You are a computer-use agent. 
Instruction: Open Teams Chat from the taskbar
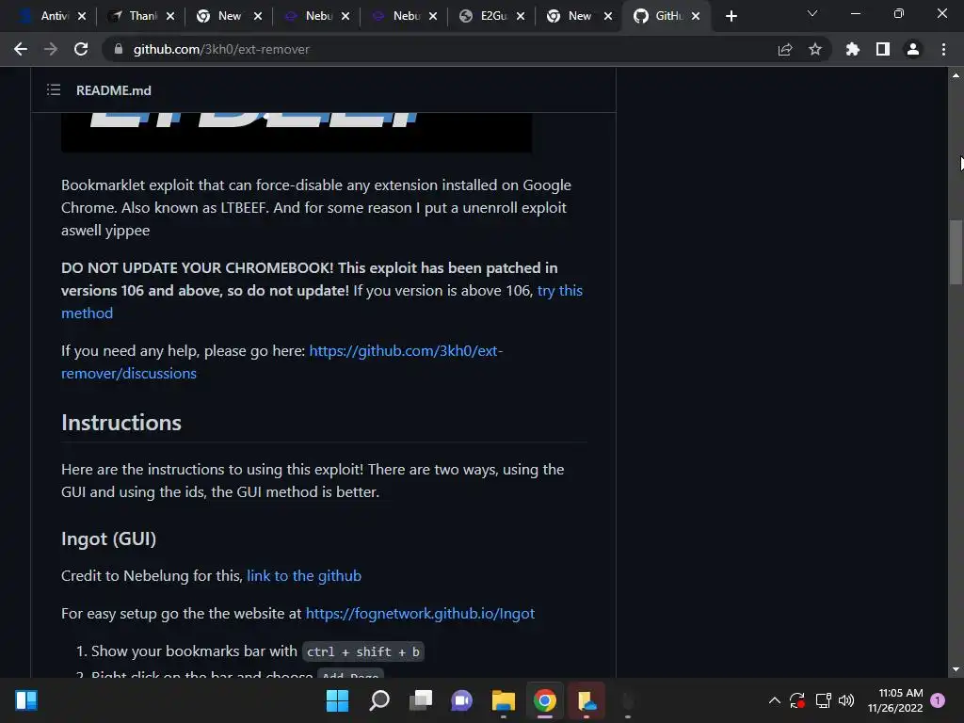pyautogui.click(x=461, y=700)
